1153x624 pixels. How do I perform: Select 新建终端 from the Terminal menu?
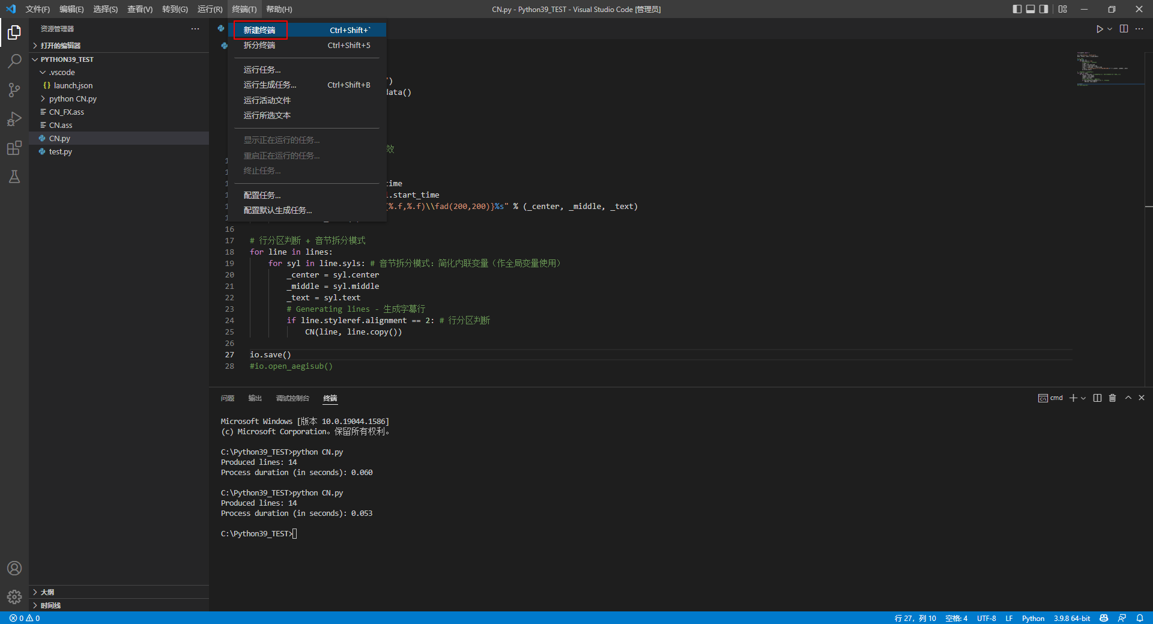261,29
